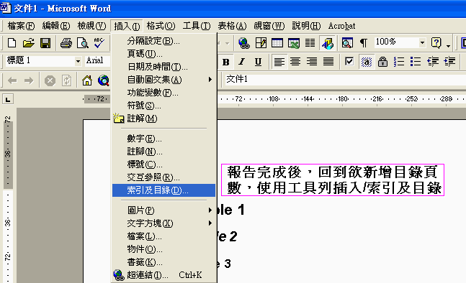Align text right
The height and width of the screenshot is (283, 466).
pos(312,62)
